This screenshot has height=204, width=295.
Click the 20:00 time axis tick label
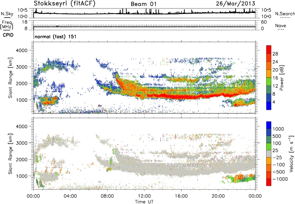click(x=218, y=196)
